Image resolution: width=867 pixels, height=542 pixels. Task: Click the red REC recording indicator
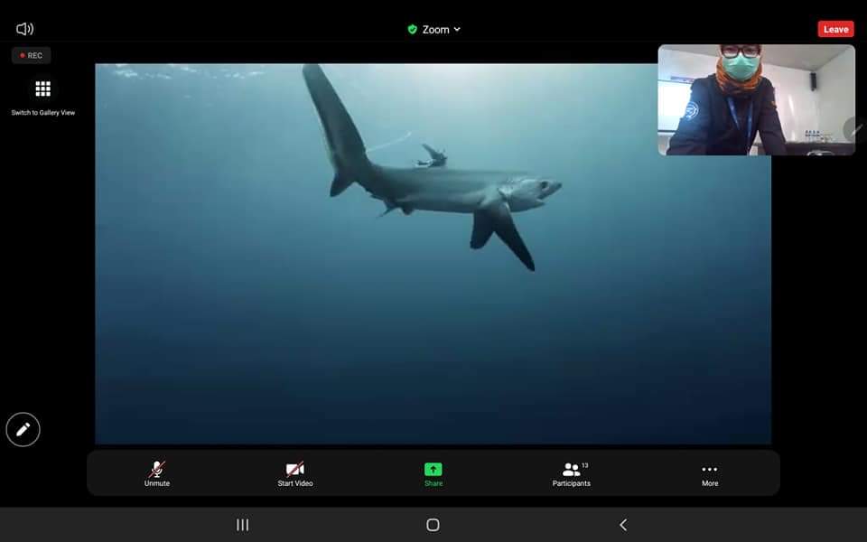tap(32, 55)
